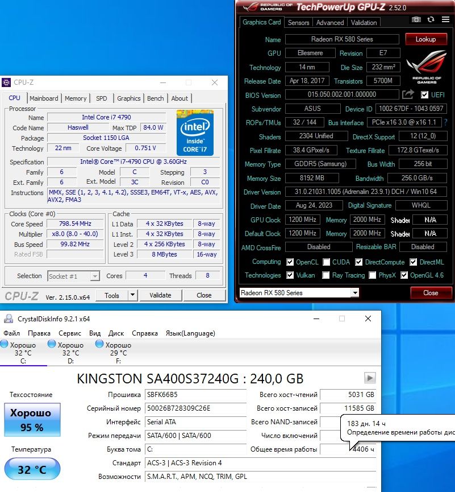Open the Правка menu
The height and width of the screenshot is (492, 455).
[39, 333]
